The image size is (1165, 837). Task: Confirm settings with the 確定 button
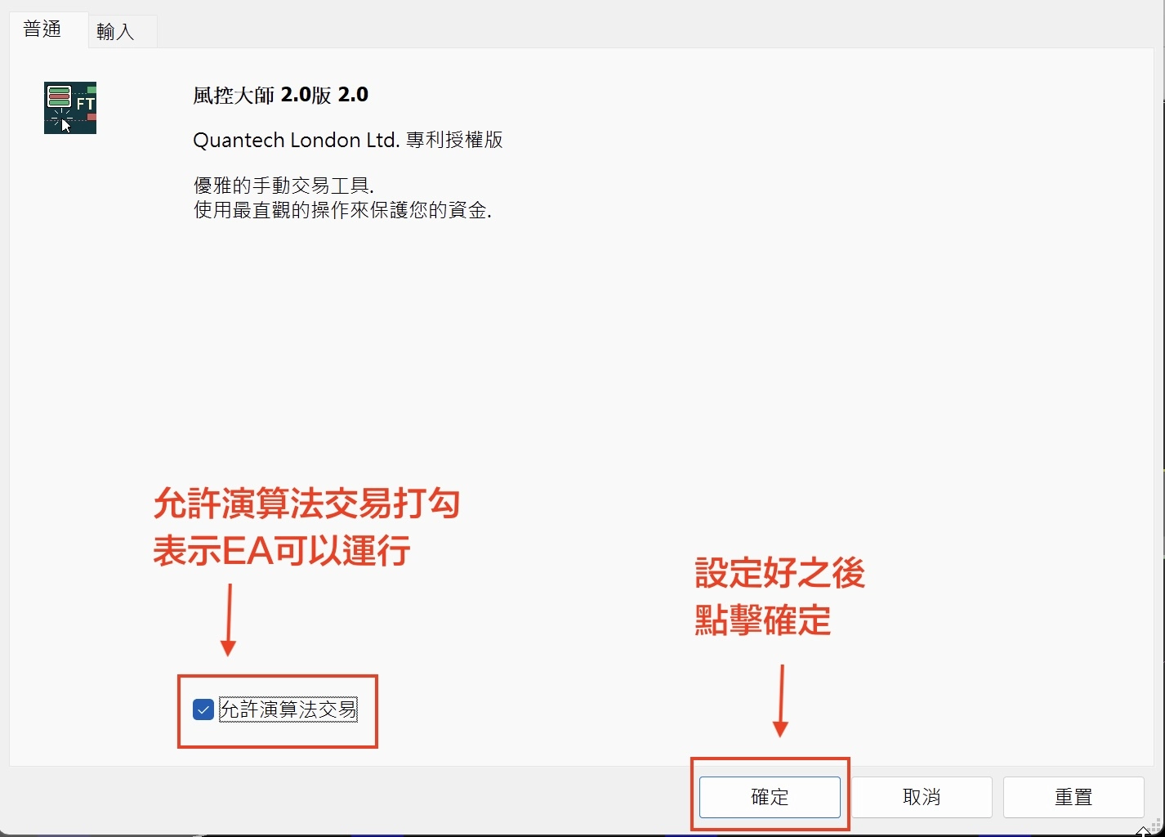770,797
